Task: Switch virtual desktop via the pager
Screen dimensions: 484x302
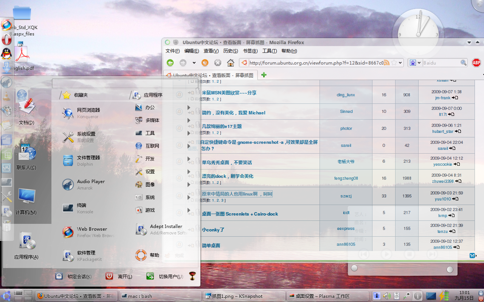Action: tap(23, 296)
